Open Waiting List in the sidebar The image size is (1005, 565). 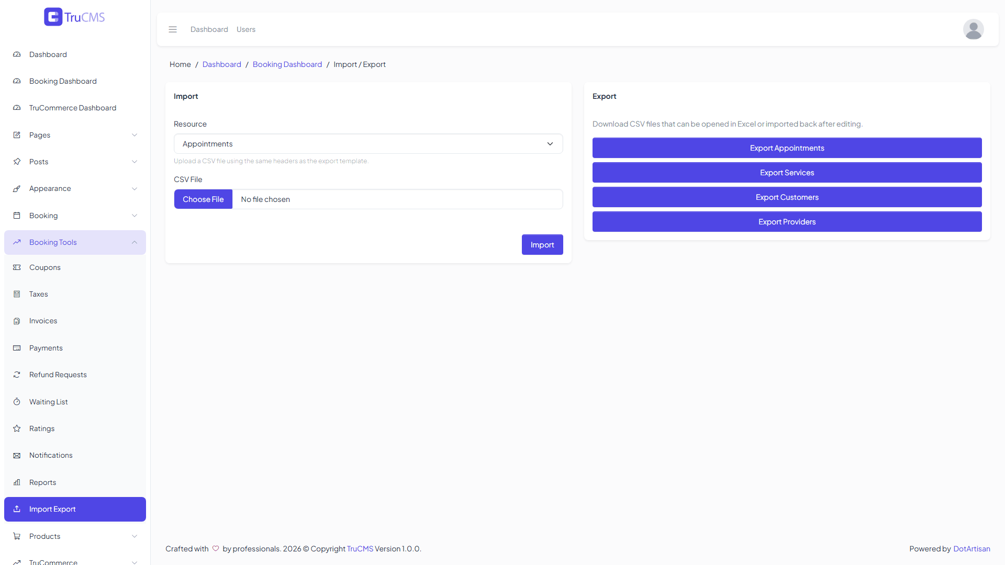pos(75,402)
